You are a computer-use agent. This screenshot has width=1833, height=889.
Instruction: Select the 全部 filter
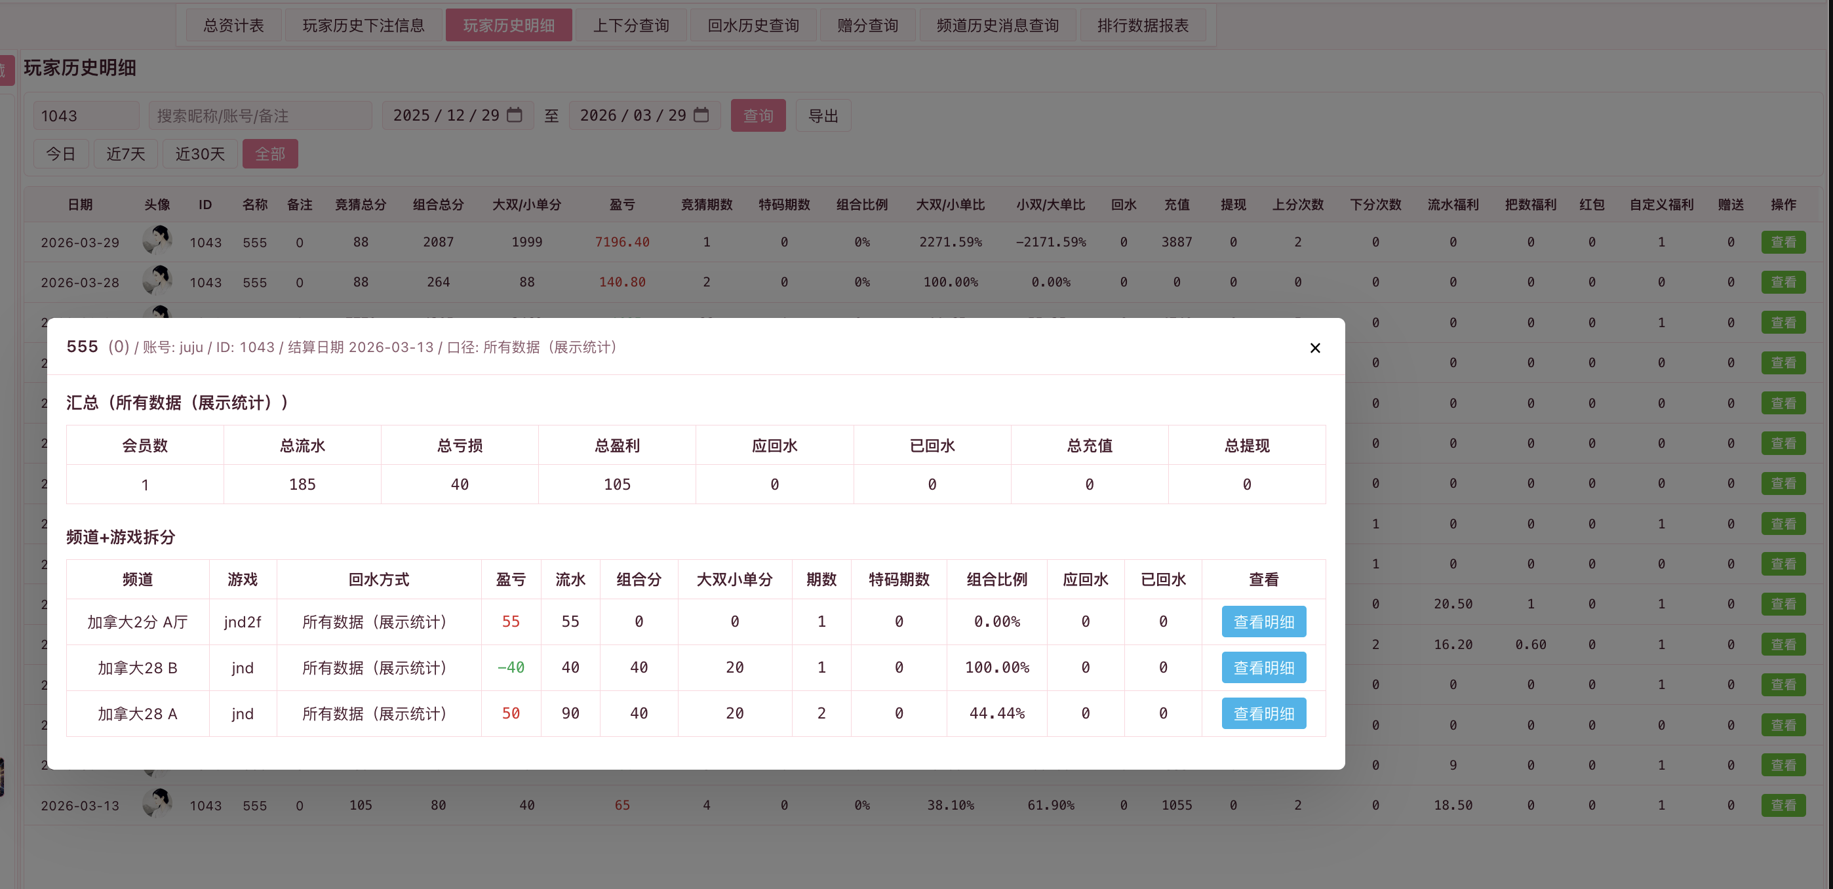[x=270, y=154]
